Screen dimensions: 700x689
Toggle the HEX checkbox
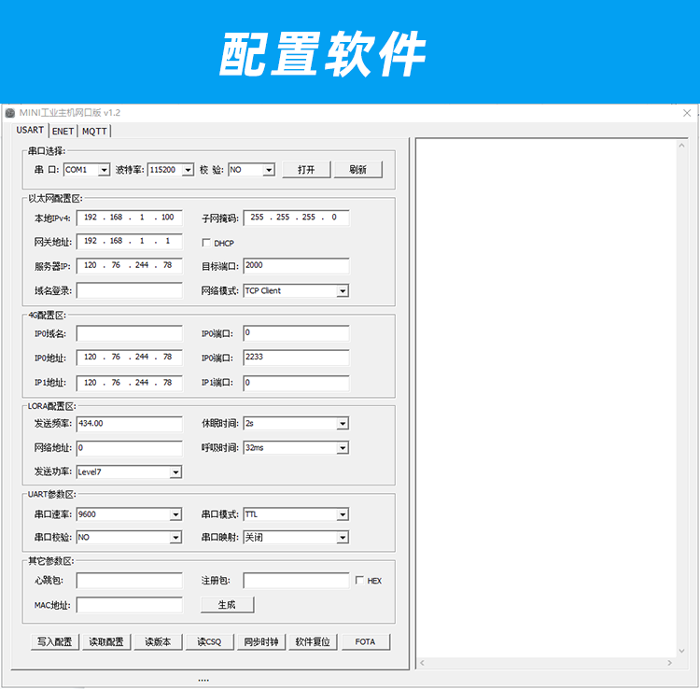[360, 581]
